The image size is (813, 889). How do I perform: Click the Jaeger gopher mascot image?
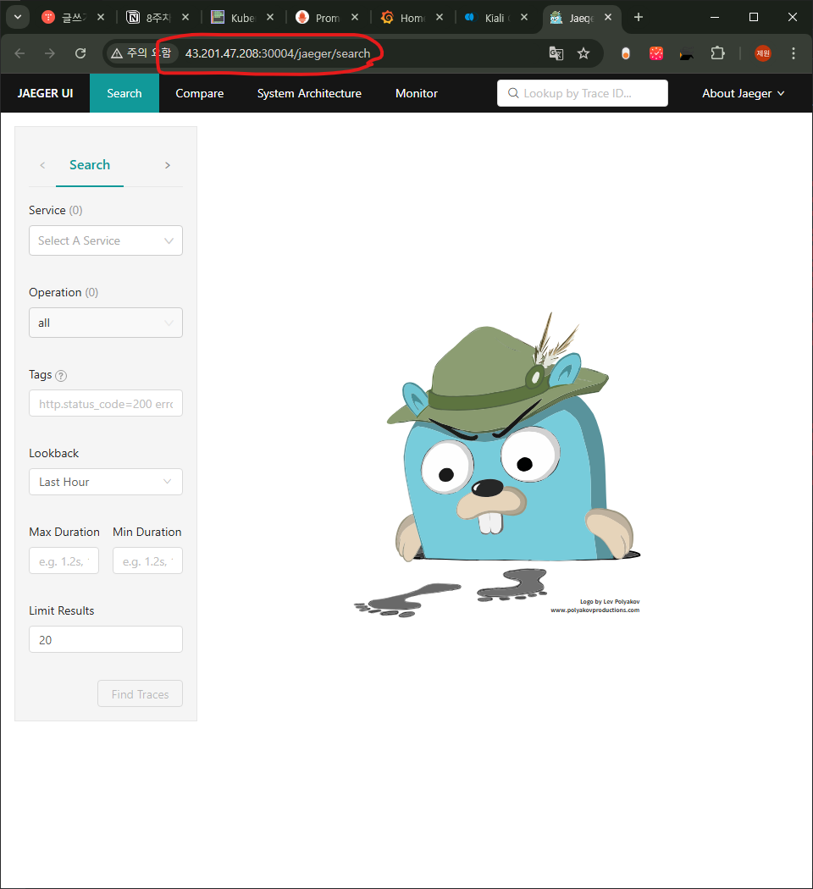click(x=497, y=464)
